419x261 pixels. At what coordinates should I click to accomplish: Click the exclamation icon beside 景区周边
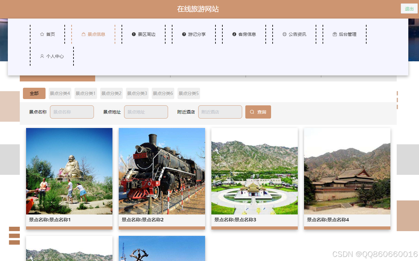click(x=134, y=34)
